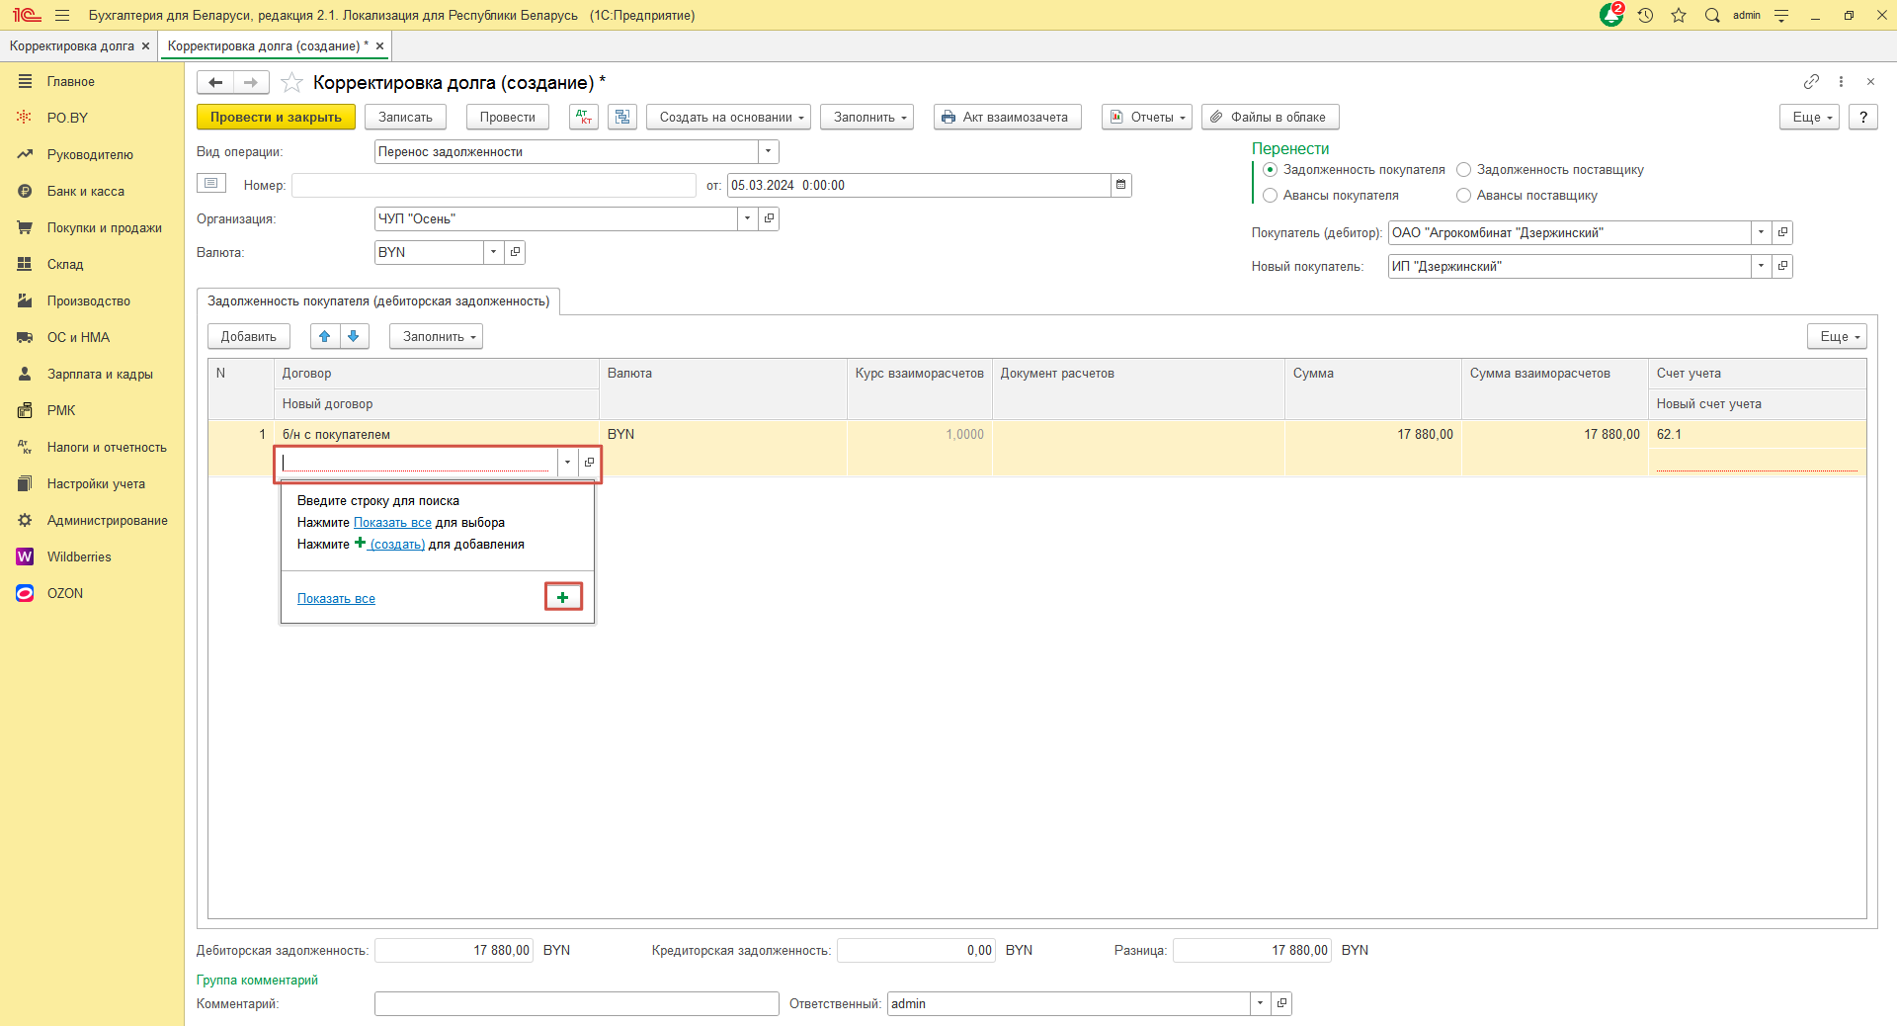This screenshot has width=1897, height=1026.
Task: Add document to favorites with the star icon
Action: coord(291,82)
